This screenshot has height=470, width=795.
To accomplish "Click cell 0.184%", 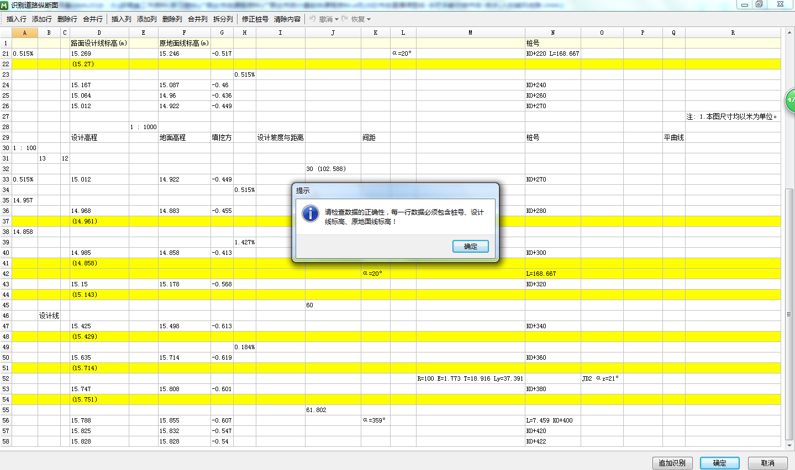I will (245, 347).
